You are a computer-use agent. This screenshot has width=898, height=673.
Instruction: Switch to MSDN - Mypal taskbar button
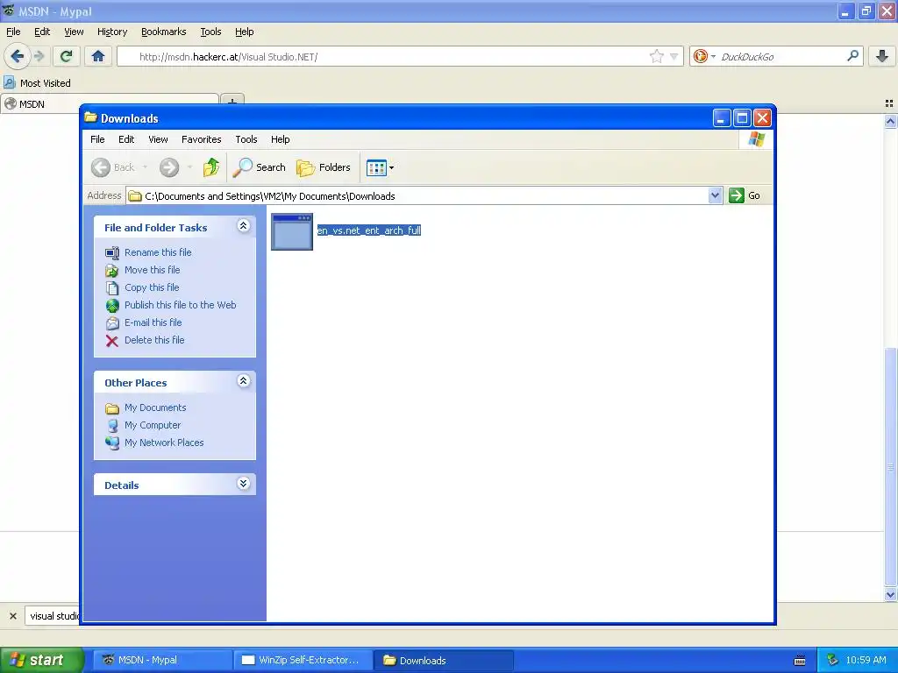pyautogui.click(x=161, y=660)
